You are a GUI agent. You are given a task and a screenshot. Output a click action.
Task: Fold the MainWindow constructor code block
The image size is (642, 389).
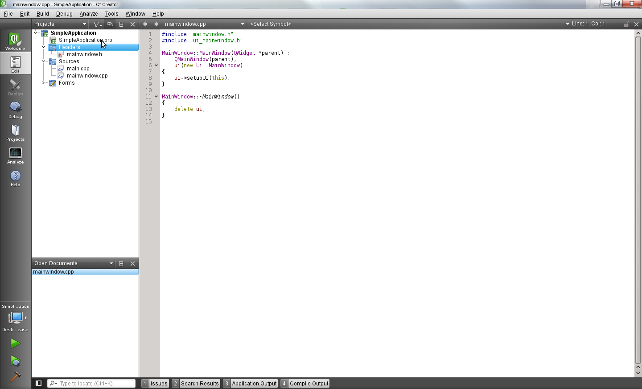156,66
